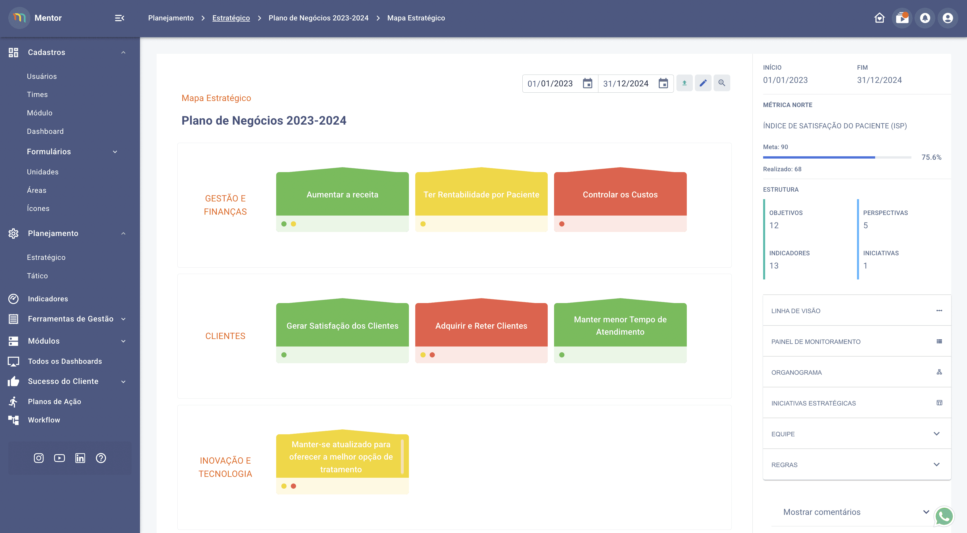
Task: Open the start date calendar picker
Action: [587, 83]
